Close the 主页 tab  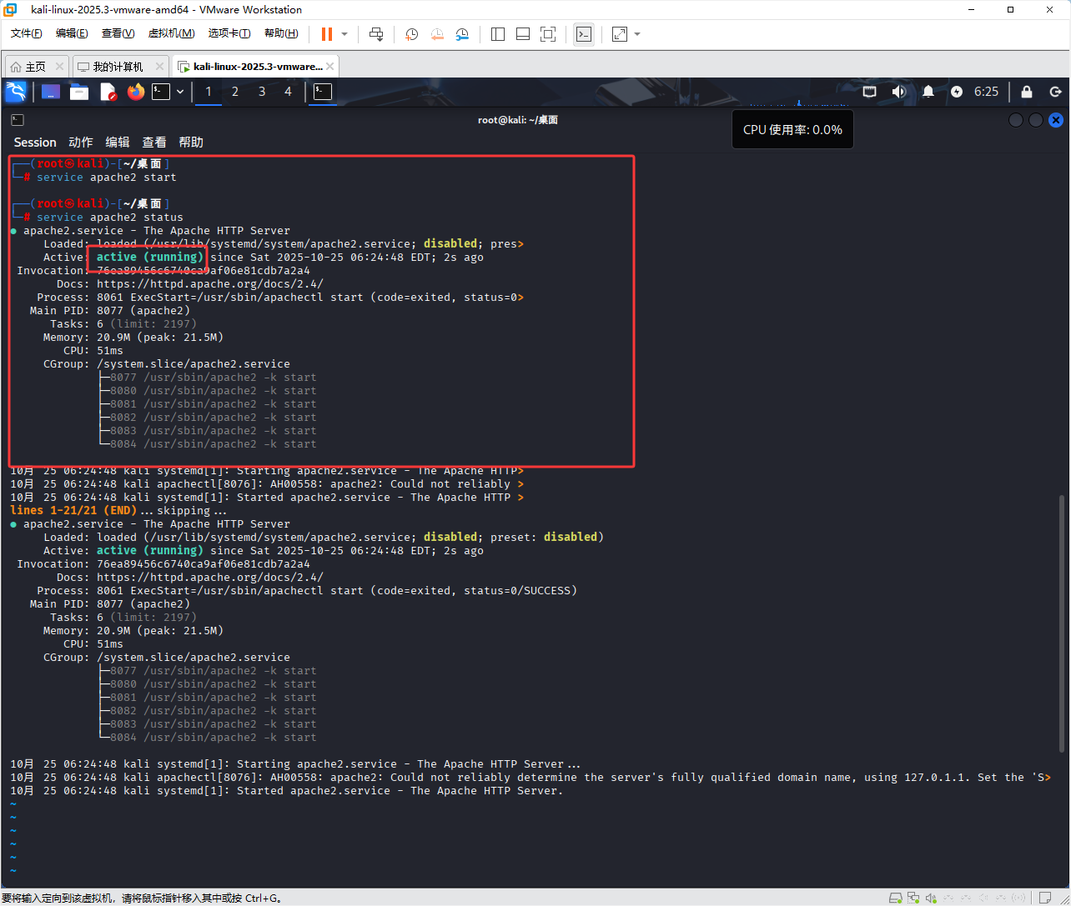pos(59,67)
